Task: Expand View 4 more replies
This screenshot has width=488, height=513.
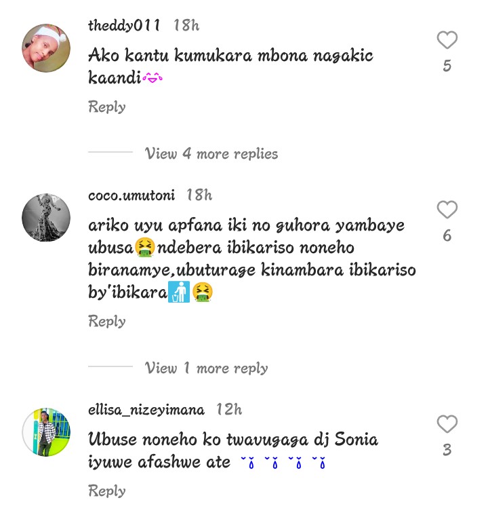Action: (x=211, y=153)
